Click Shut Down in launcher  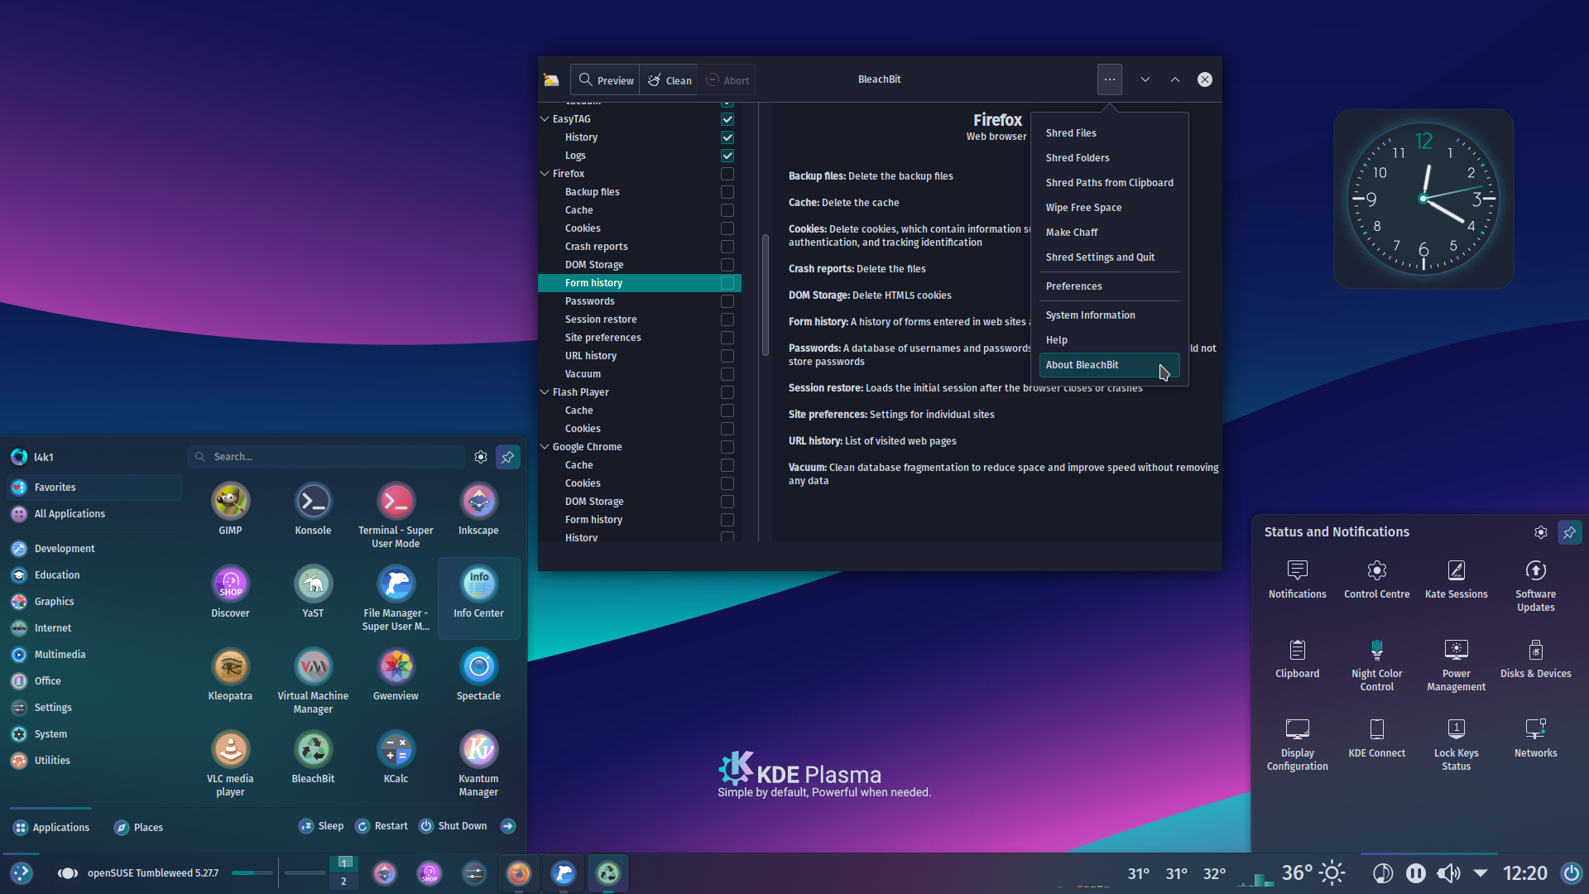click(453, 826)
